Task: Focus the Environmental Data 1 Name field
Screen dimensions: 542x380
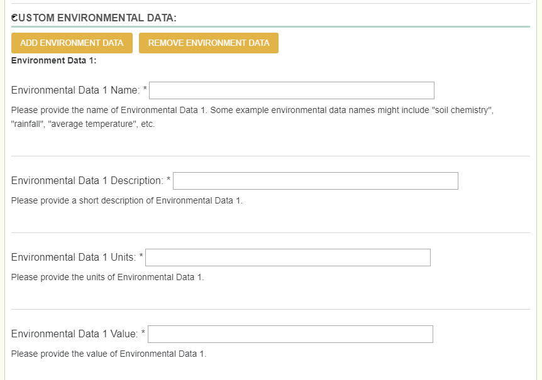Action: pyautogui.click(x=291, y=90)
